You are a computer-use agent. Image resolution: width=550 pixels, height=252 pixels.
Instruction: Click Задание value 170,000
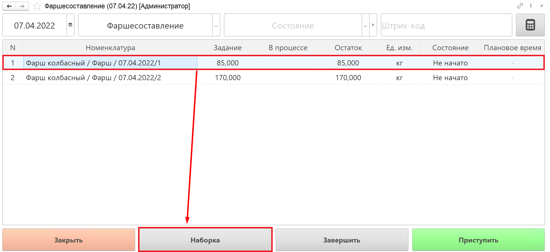[x=228, y=78]
